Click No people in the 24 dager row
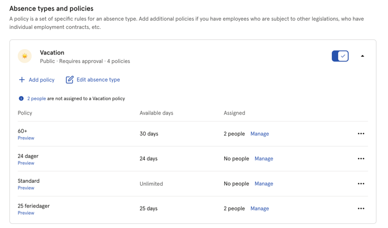 click(236, 159)
